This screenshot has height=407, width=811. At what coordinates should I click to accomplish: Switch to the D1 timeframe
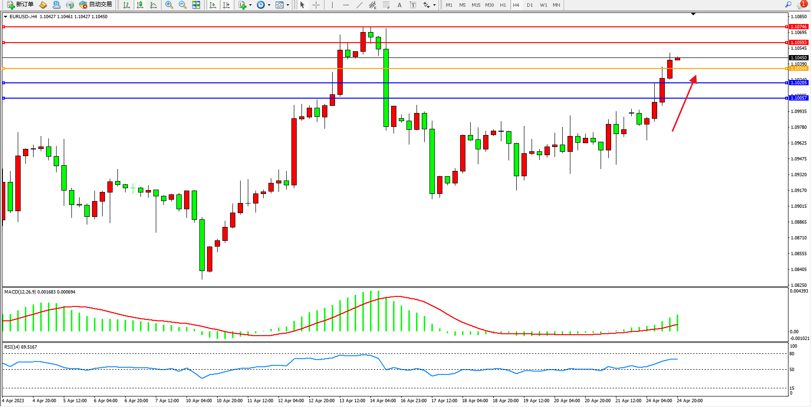pyautogui.click(x=530, y=5)
